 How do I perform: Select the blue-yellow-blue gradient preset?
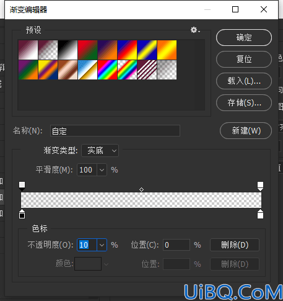pos(147,50)
